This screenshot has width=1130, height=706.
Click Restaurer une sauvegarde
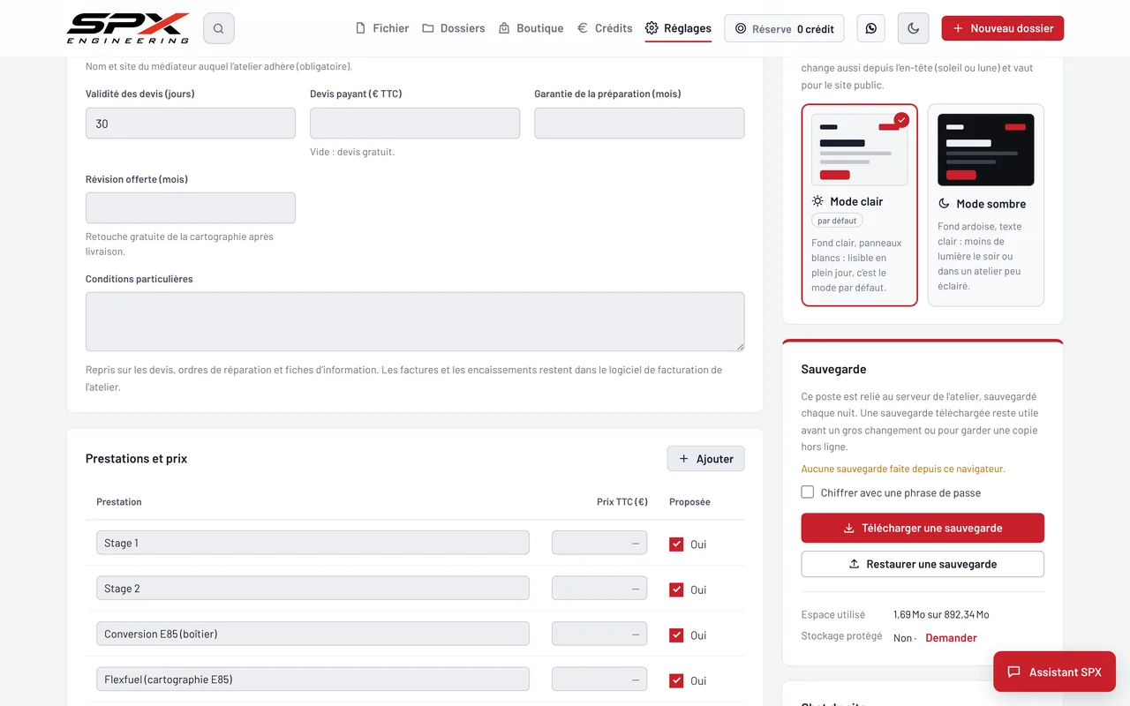(923, 564)
